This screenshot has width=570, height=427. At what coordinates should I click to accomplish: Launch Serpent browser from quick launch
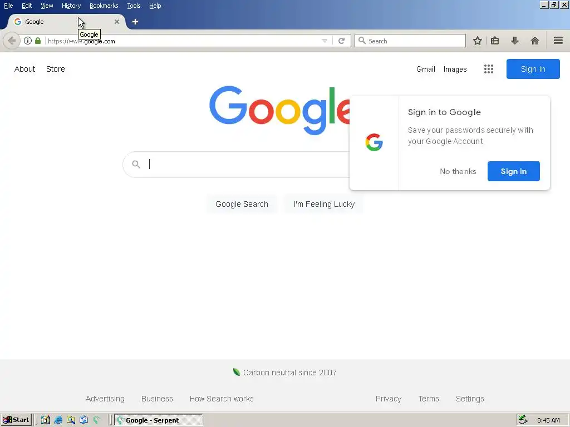(x=97, y=420)
